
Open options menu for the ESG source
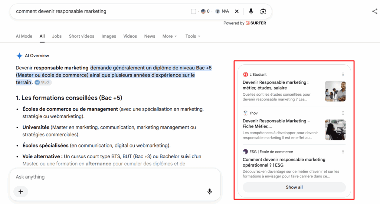(x=343, y=152)
